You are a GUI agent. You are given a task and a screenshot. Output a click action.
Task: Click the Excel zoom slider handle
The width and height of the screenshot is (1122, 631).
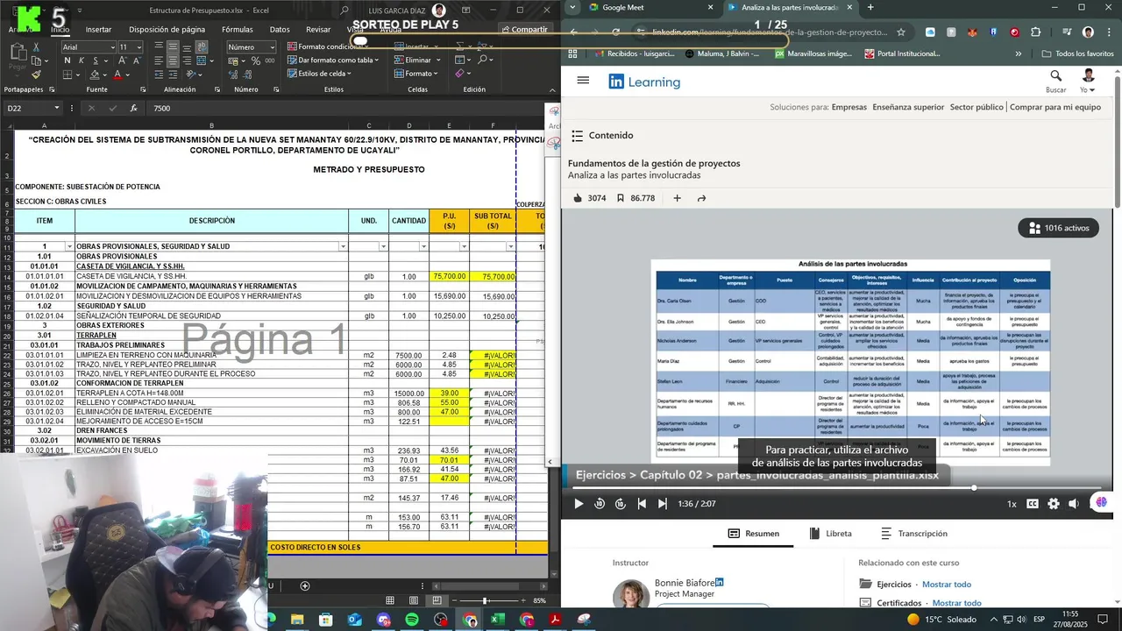pyautogui.click(x=484, y=600)
